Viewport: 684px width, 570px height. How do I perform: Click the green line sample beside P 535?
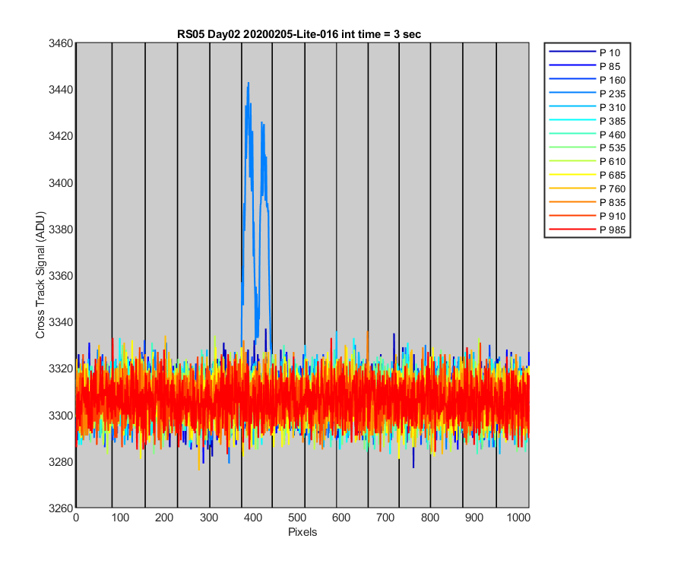572,147
